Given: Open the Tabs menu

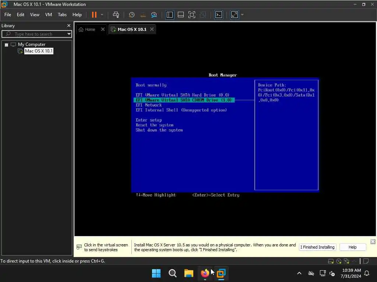Looking at the screenshot, I should click(62, 15).
